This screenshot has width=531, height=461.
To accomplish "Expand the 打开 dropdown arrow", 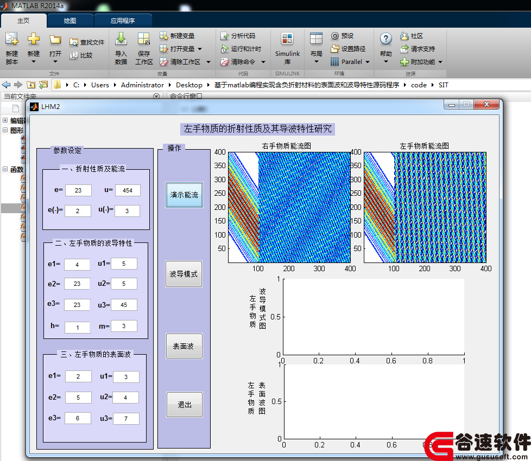I will 55,62.
